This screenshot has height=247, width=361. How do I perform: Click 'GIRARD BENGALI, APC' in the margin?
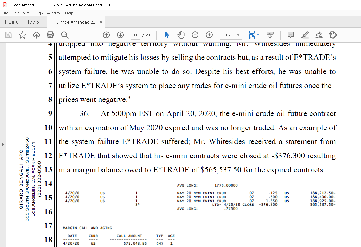[x=21, y=179]
